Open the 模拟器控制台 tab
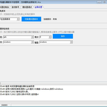The image size is (107, 107). [5, 7]
